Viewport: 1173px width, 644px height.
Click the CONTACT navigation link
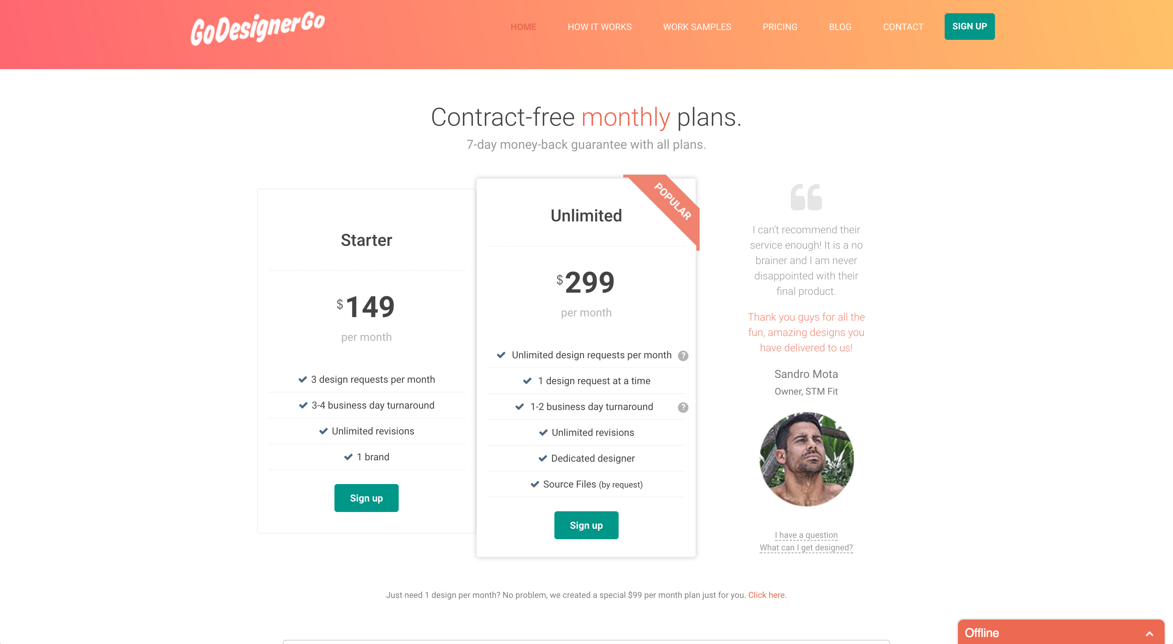(903, 26)
